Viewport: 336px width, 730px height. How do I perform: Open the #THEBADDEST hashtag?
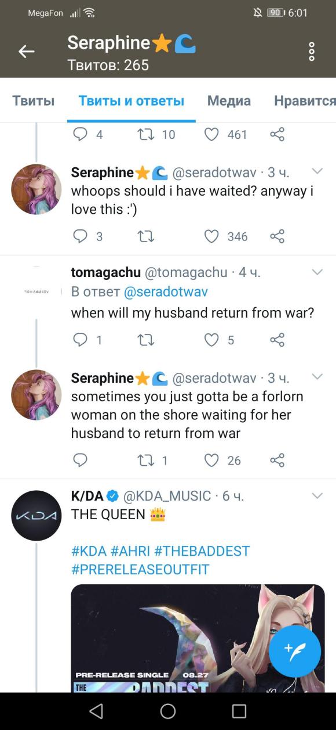click(202, 551)
